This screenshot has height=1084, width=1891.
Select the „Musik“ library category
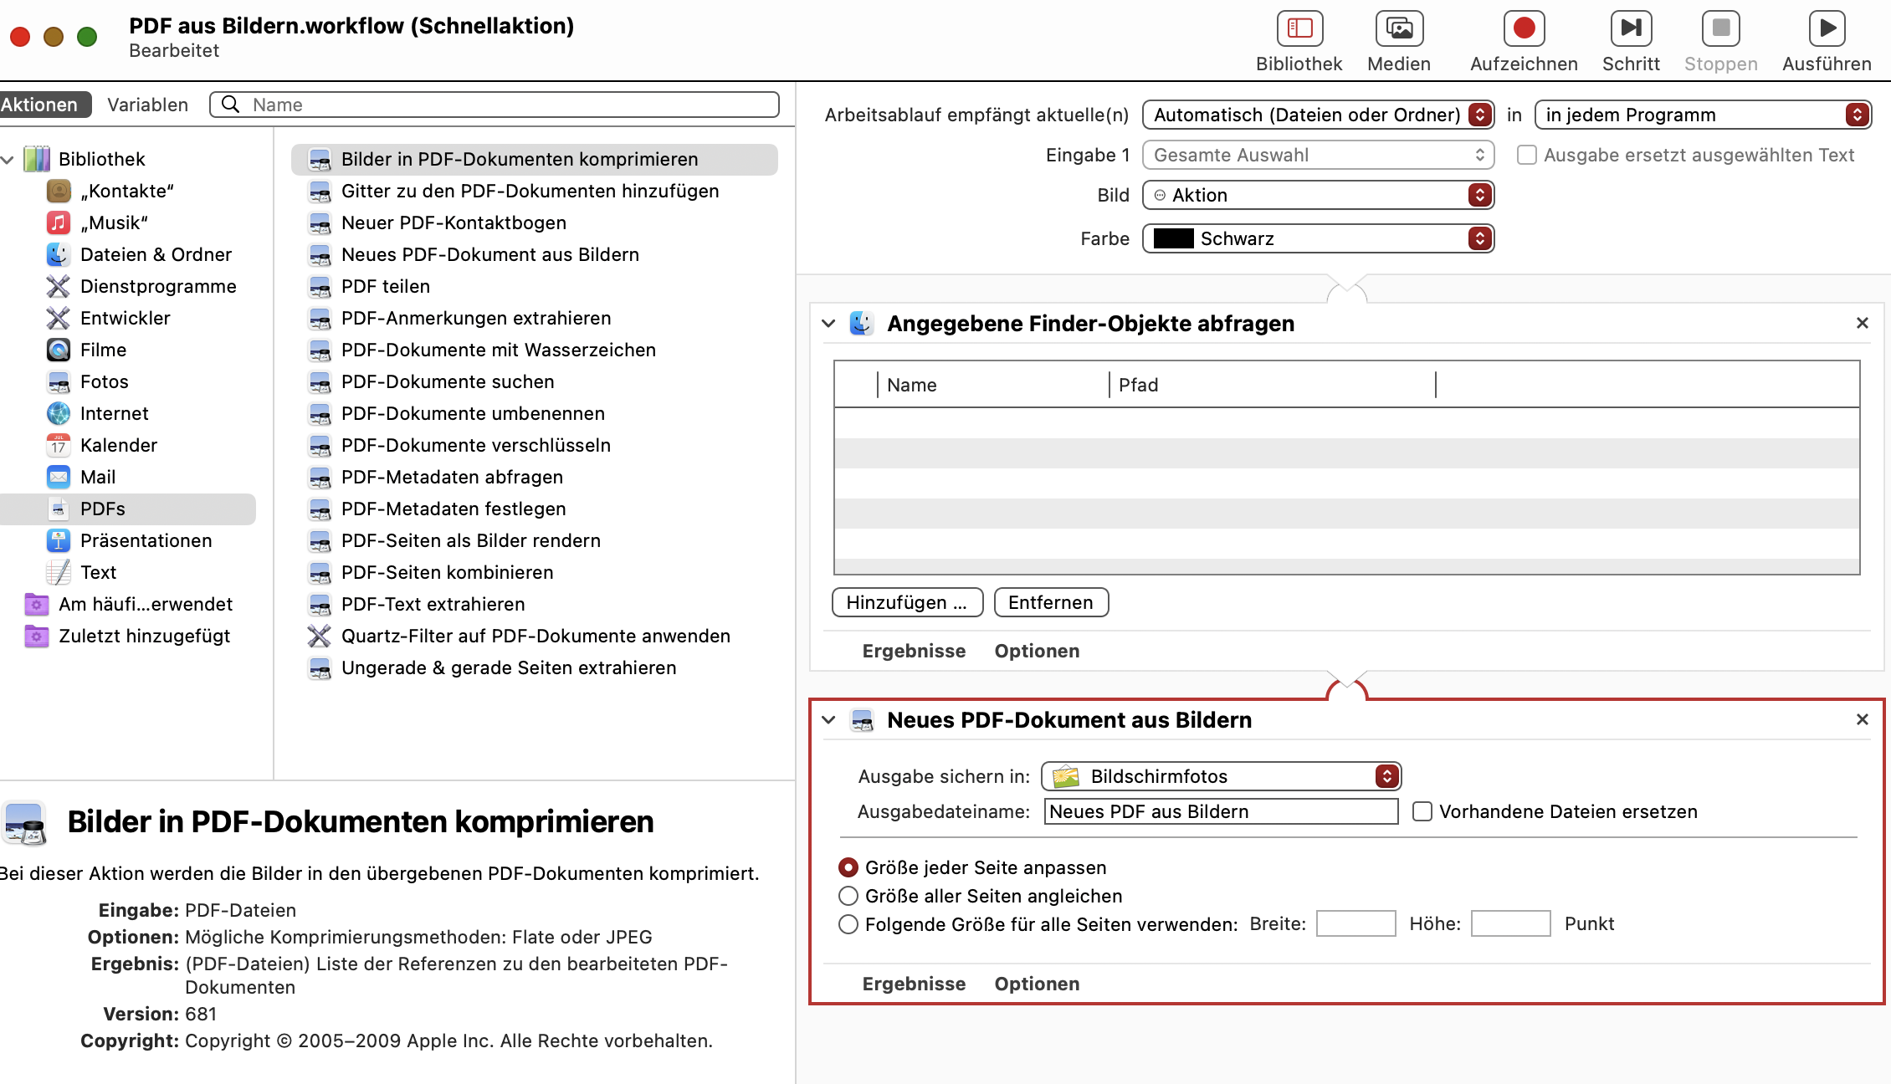point(114,222)
